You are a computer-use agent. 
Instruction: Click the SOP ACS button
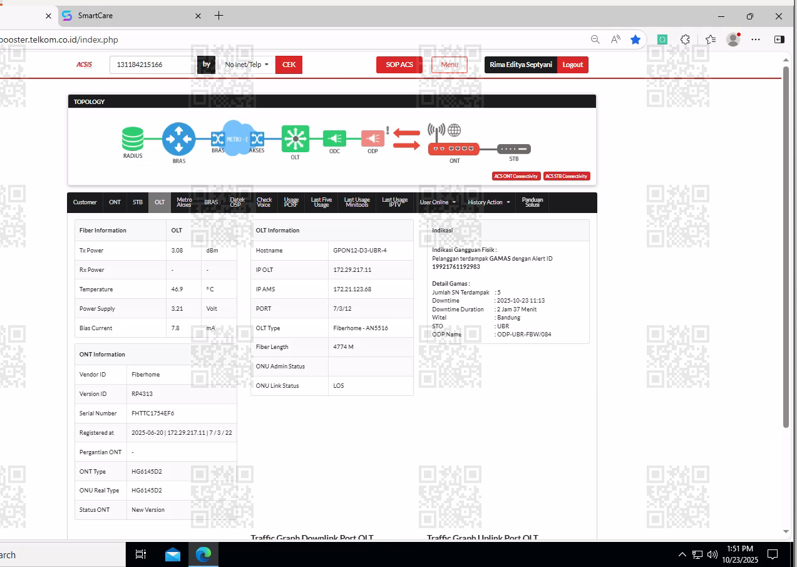399,65
